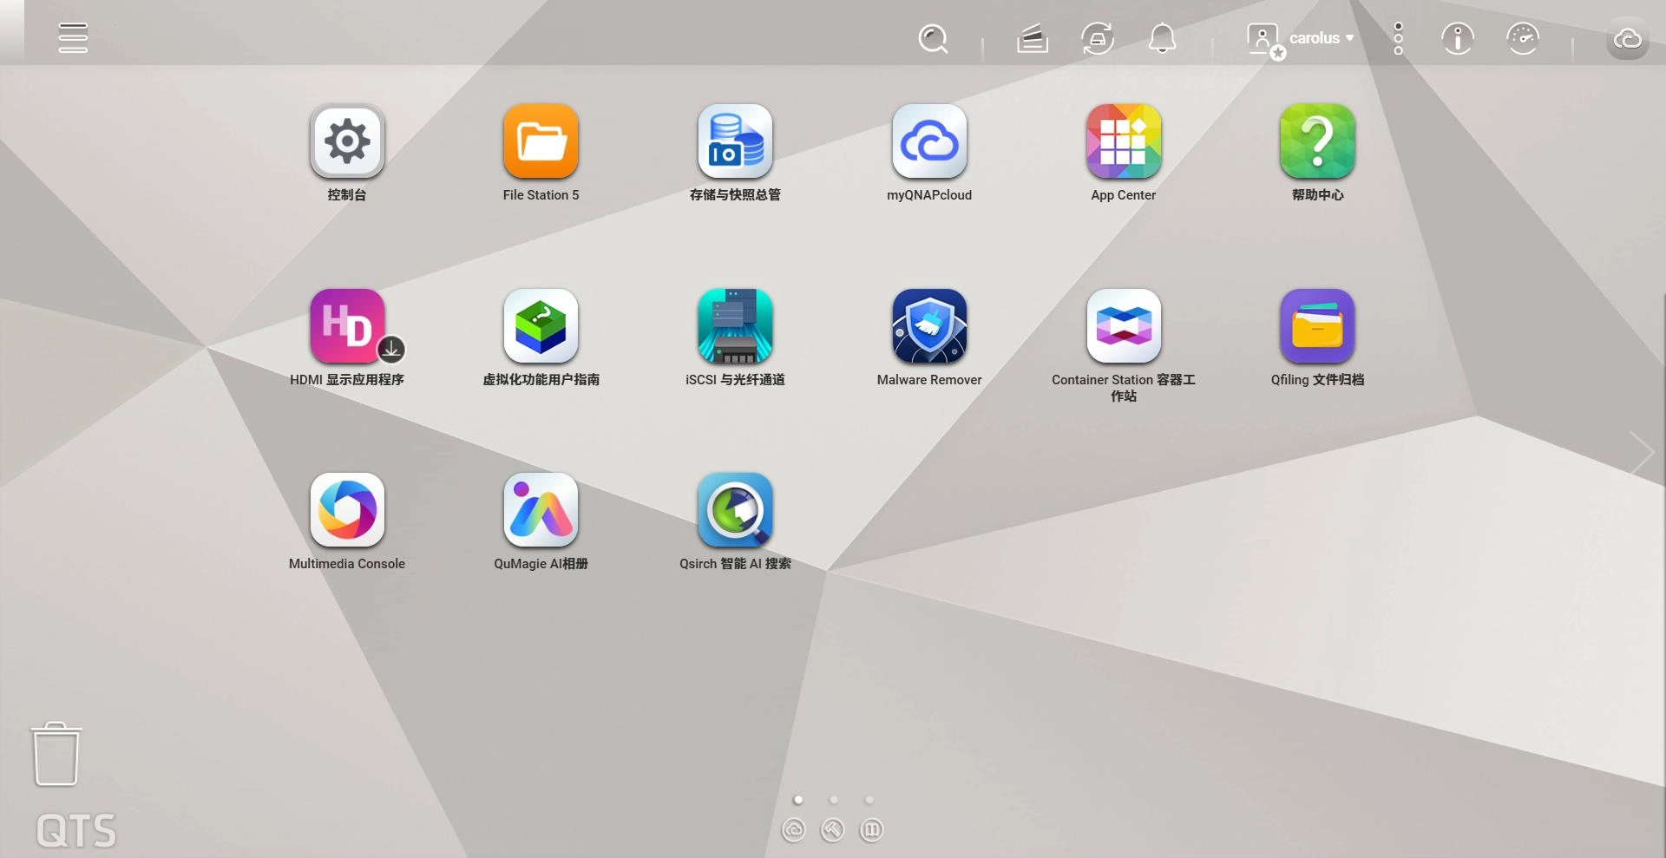
Task: Open the trash bin on desktop
Action: 56,754
